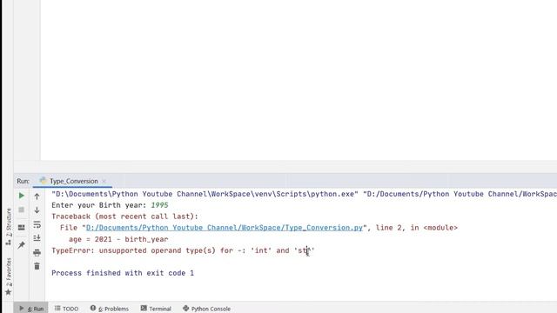Image resolution: width=557 pixels, height=313 pixels.
Task: Toggle soft-wrap icon in the run toolbar
Action: 37,224
